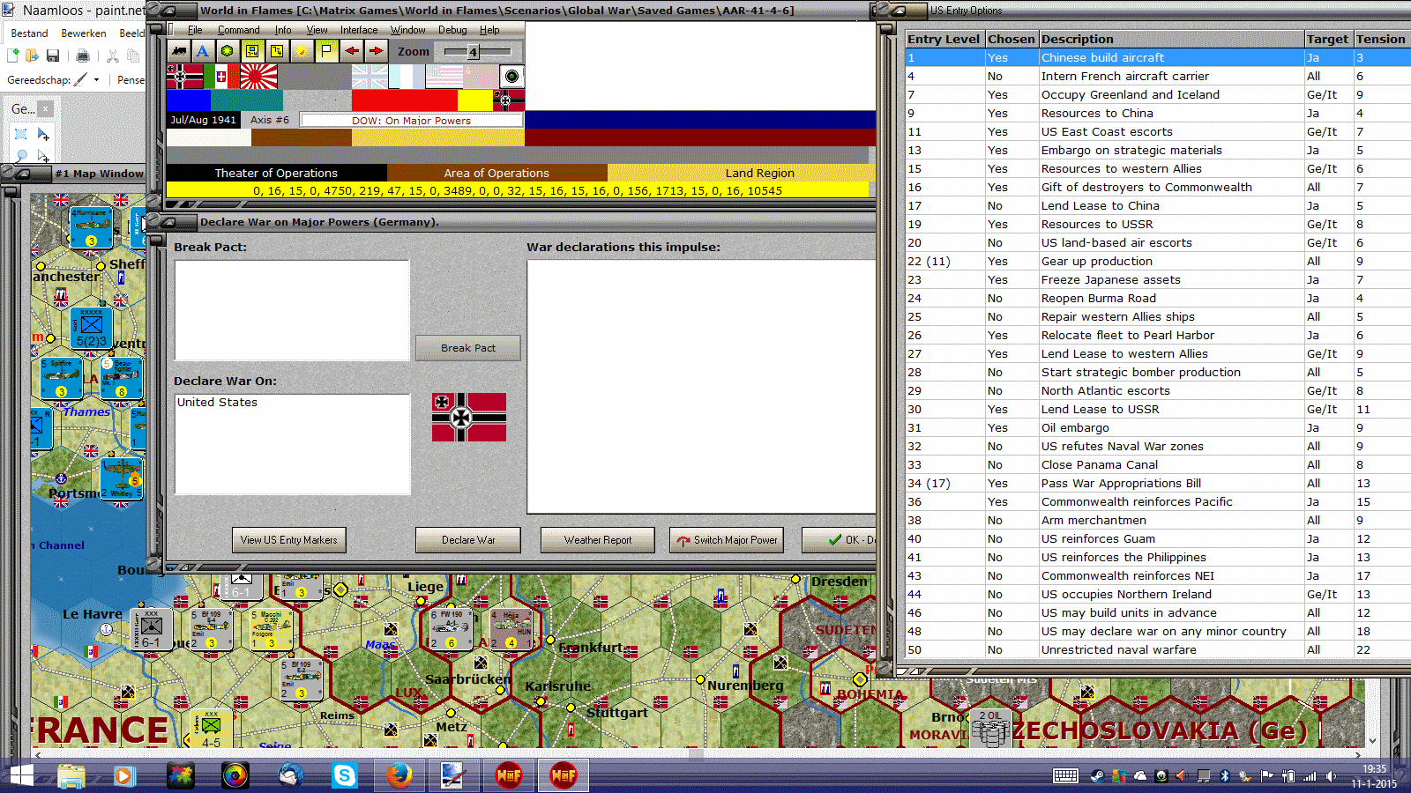Click paint.net Open file icon
This screenshot has height=793, width=1411.
pyautogui.click(x=33, y=56)
